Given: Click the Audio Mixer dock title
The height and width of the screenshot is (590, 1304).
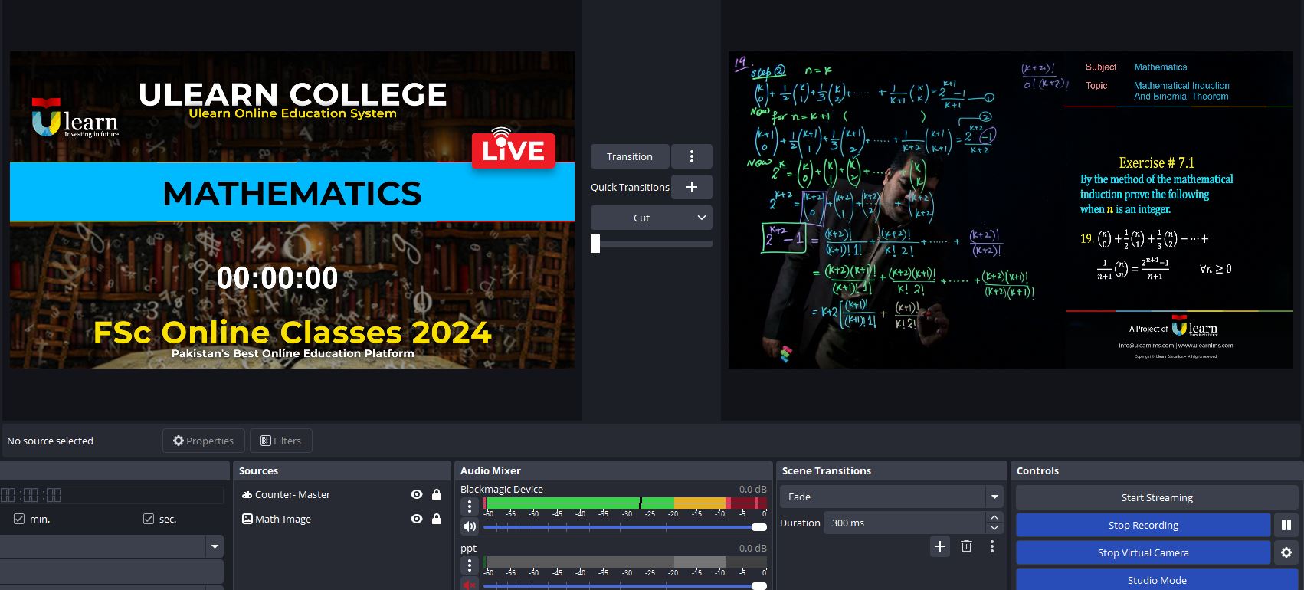Looking at the screenshot, I should tap(490, 470).
